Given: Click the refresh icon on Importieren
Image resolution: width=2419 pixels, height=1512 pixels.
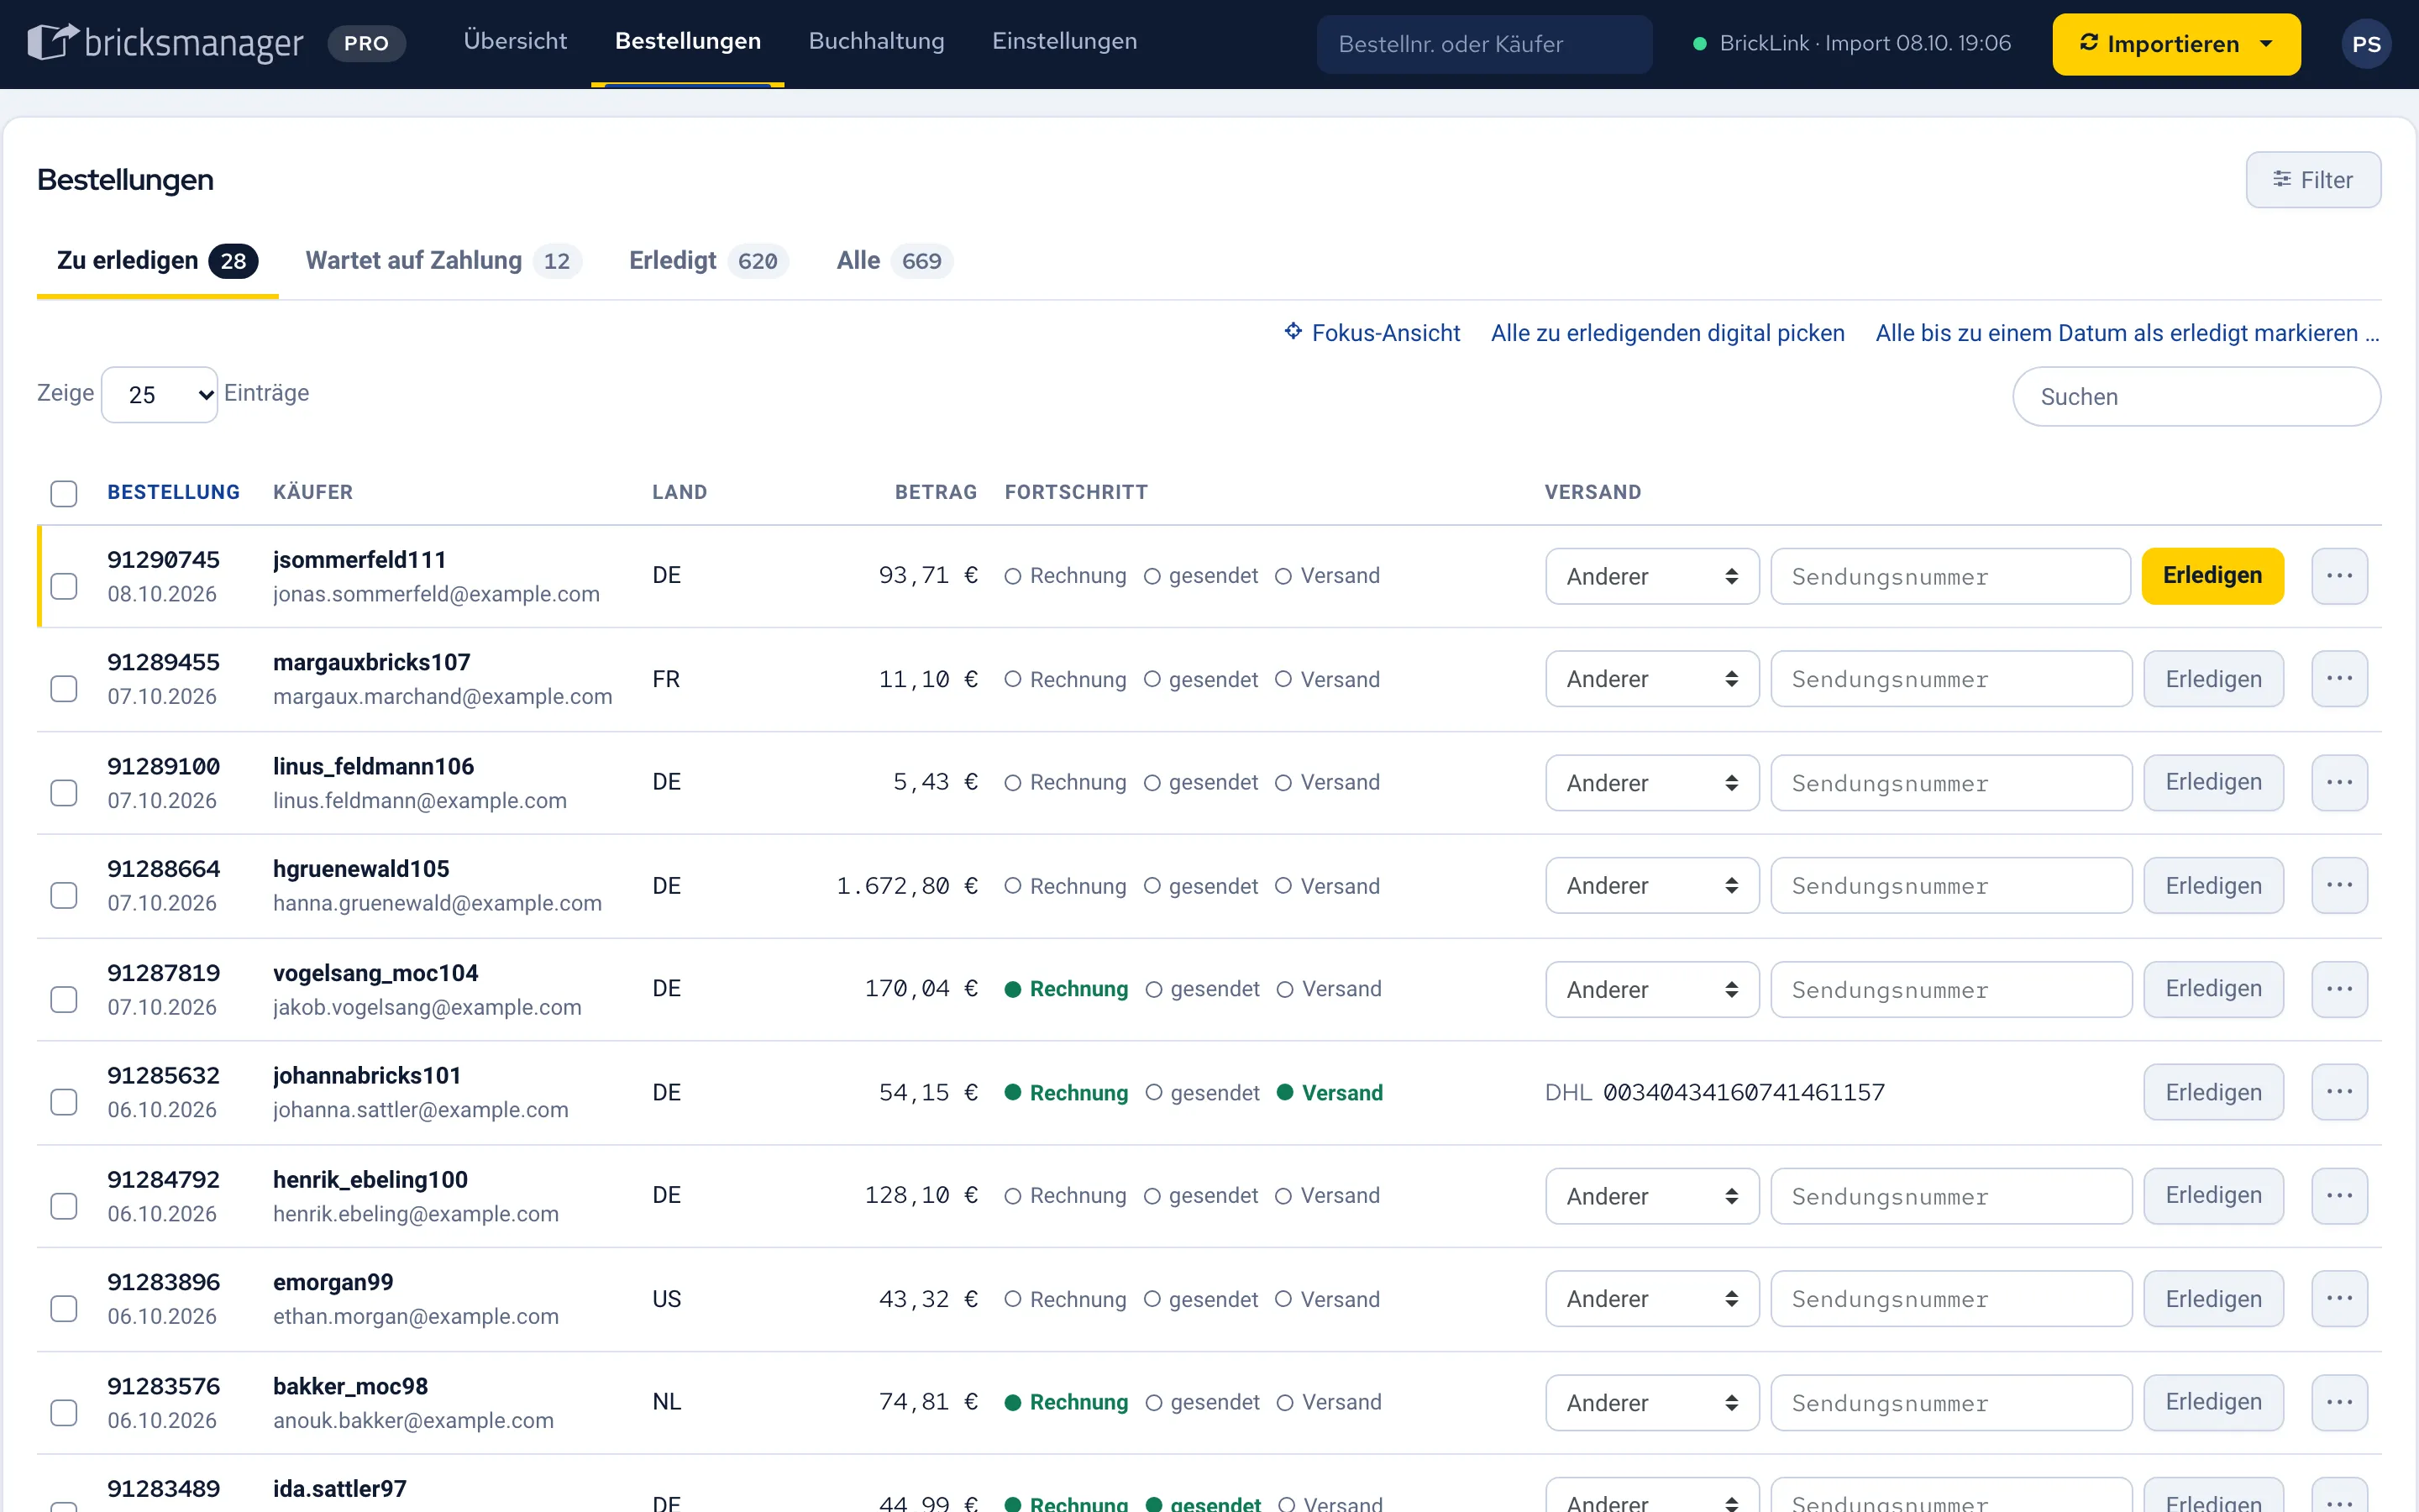Looking at the screenshot, I should (2088, 43).
